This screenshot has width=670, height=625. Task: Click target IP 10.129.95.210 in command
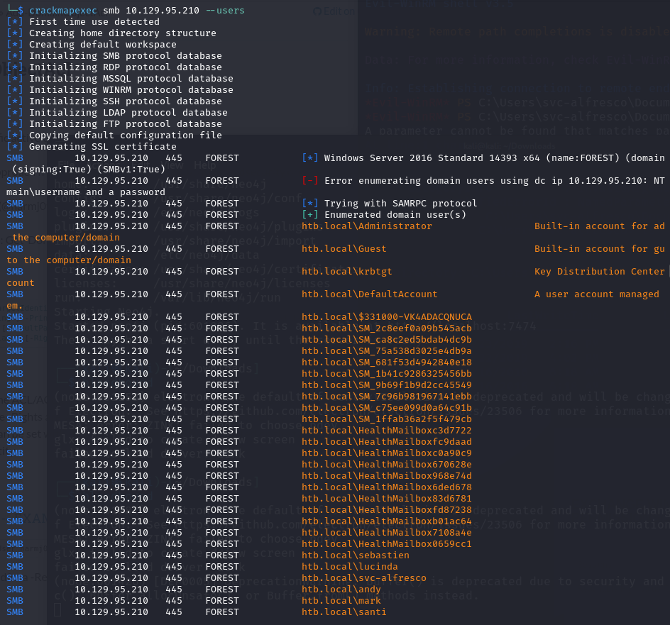coord(163,10)
